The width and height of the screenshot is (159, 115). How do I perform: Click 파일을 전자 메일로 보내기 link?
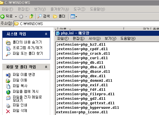(27, 99)
